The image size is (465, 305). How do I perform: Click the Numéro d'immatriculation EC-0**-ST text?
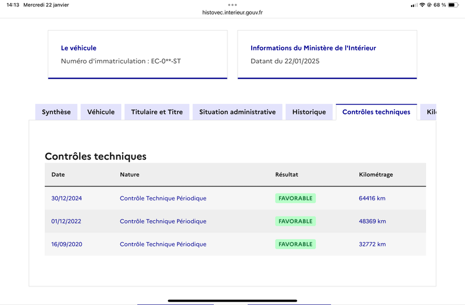click(x=121, y=61)
